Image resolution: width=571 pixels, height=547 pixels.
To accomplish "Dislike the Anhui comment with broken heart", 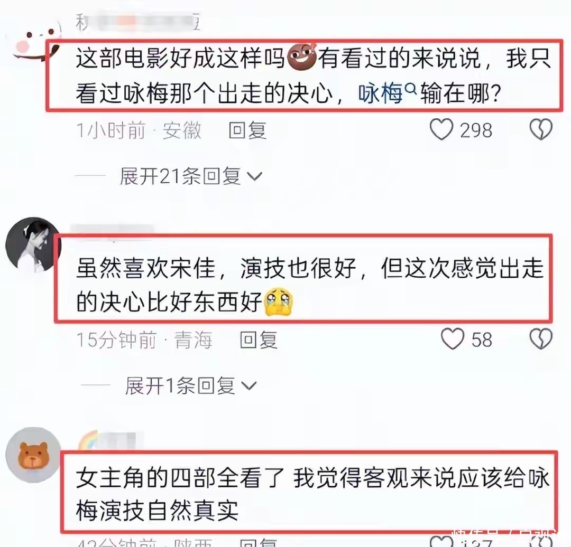I will (541, 129).
